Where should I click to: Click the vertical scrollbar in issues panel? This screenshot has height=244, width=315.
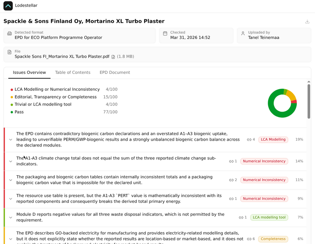[309, 101]
